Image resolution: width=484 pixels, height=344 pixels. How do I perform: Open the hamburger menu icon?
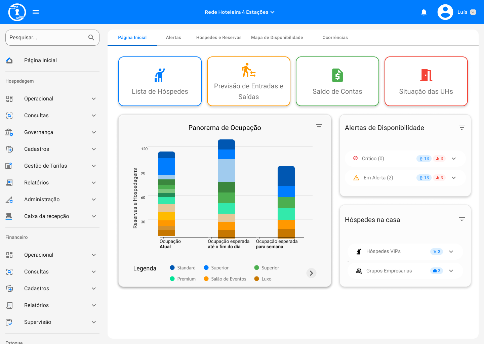36,12
